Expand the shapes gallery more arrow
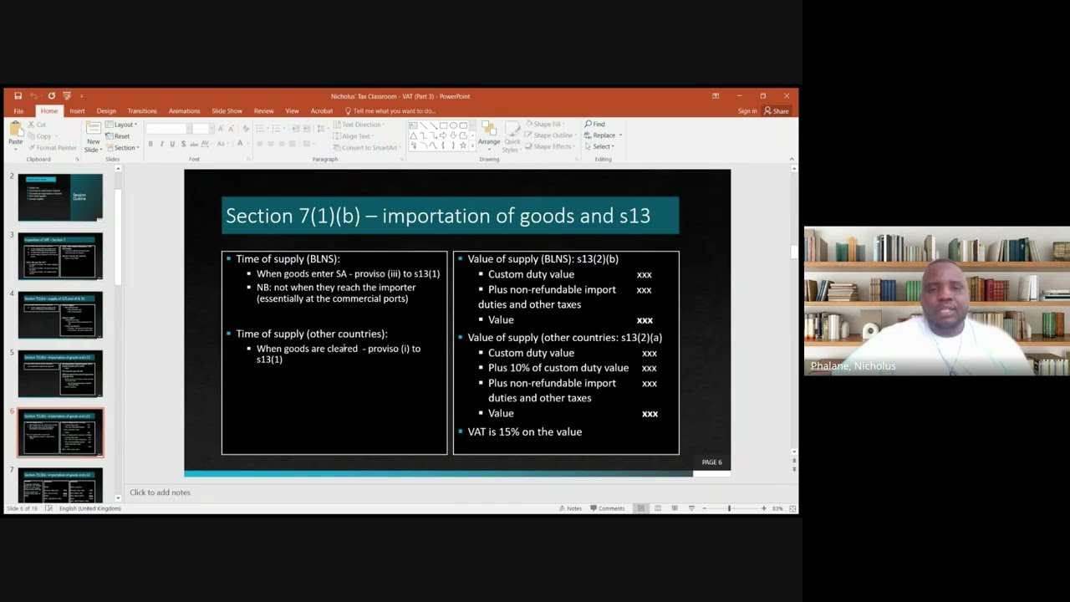This screenshot has width=1070, height=602. (x=473, y=146)
